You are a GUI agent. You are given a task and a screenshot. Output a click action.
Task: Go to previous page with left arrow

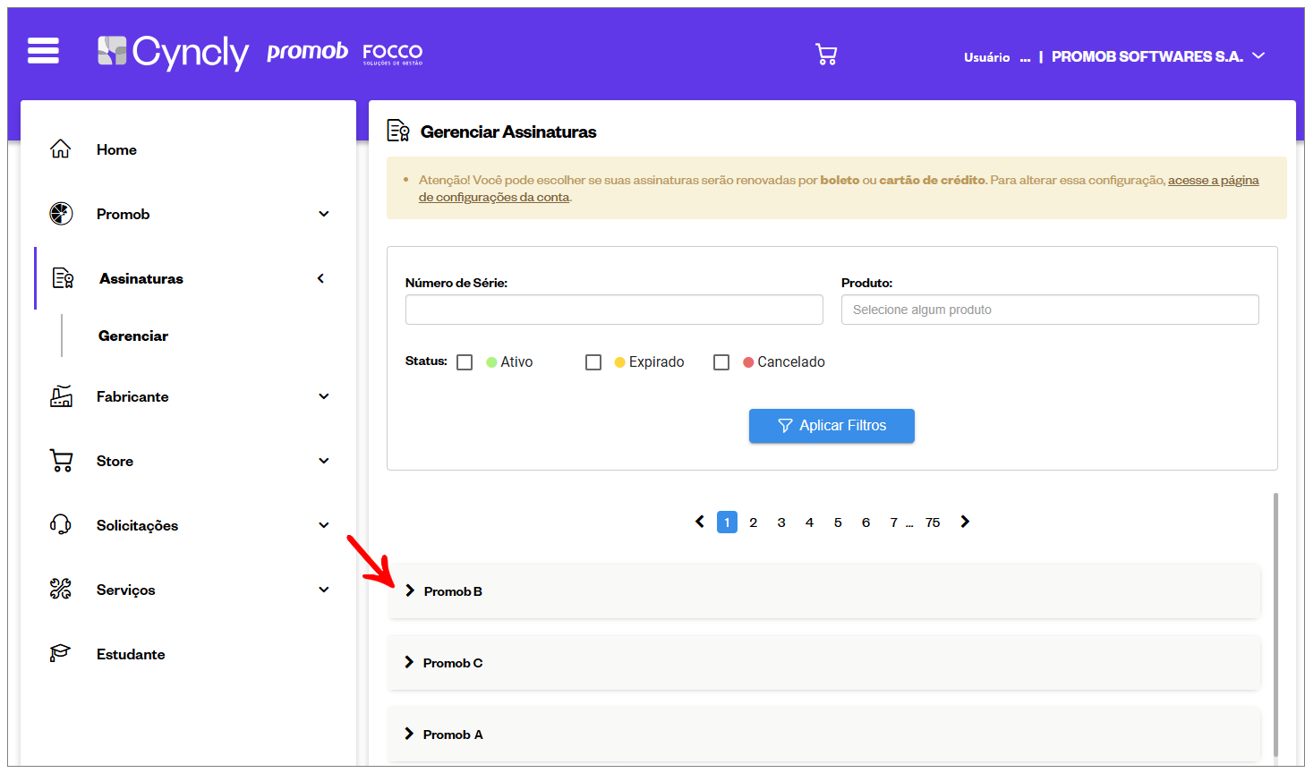pyautogui.click(x=700, y=522)
